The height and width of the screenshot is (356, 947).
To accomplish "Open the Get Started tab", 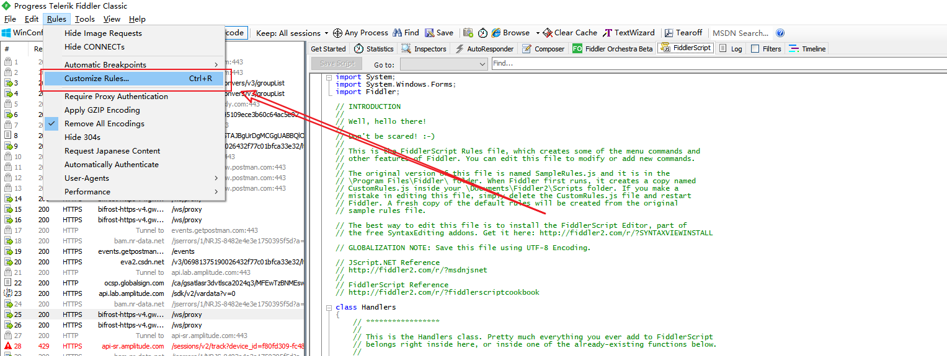I will coord(328,49).
